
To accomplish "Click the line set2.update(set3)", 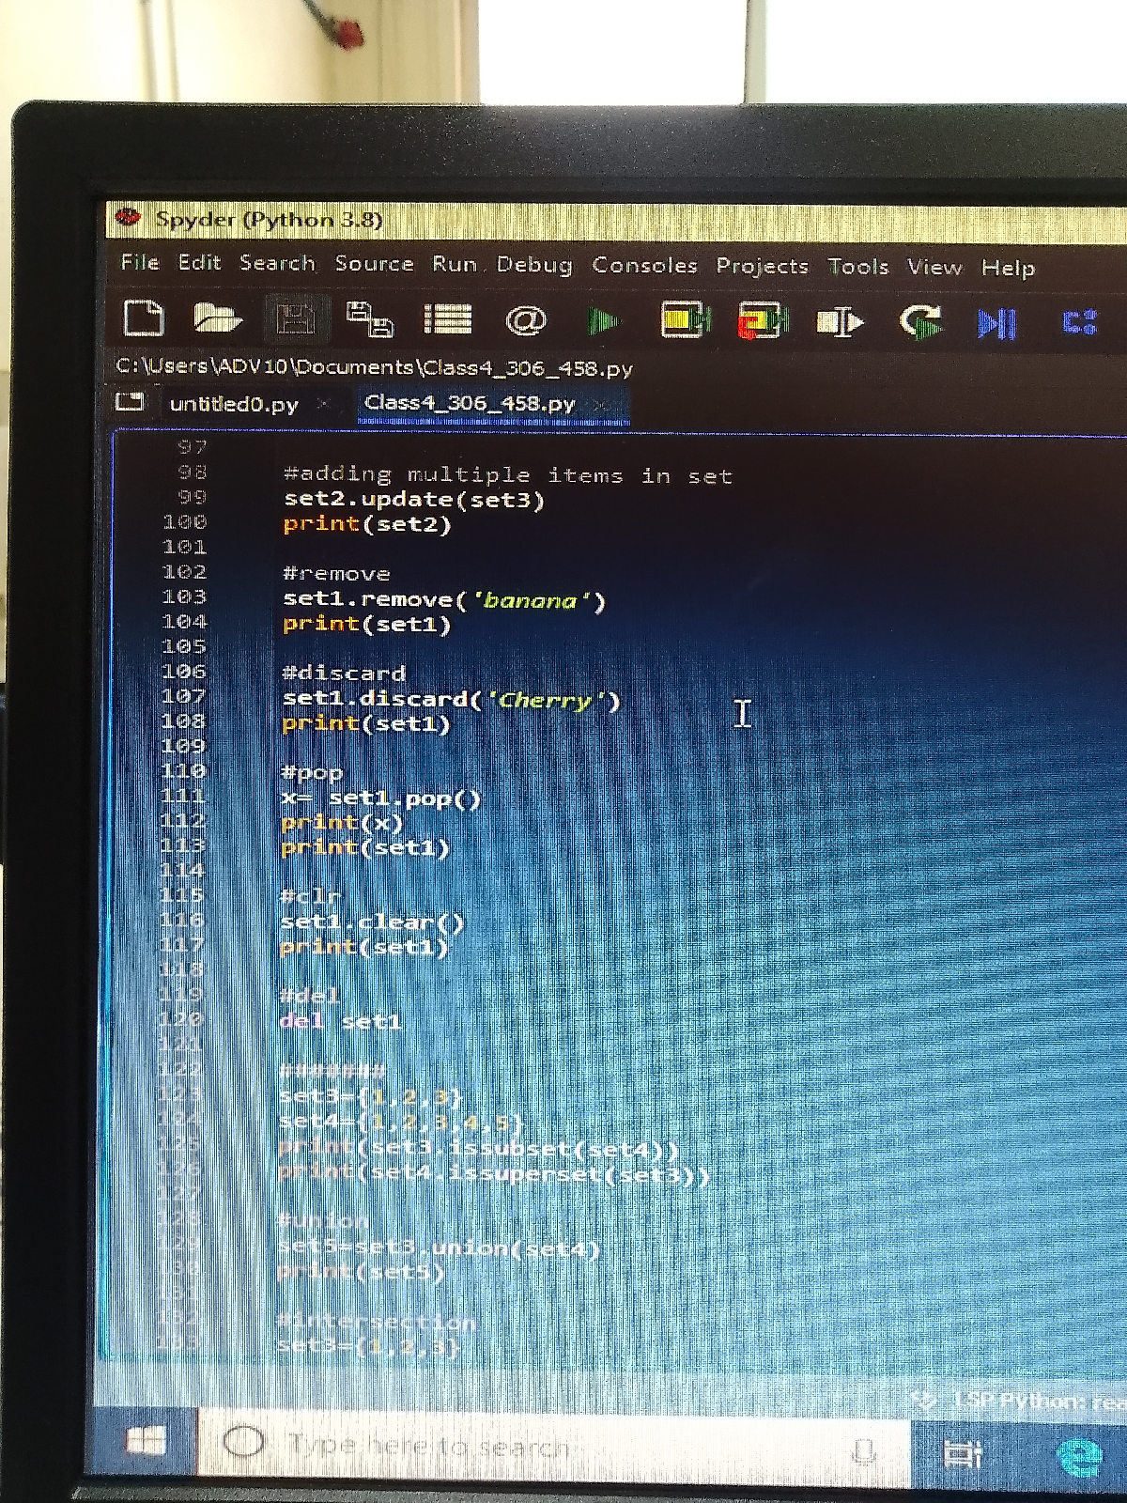I will 414,500.
